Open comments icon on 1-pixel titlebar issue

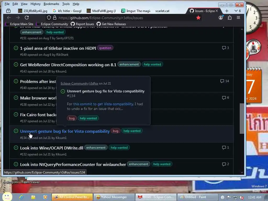pos(224,48)
